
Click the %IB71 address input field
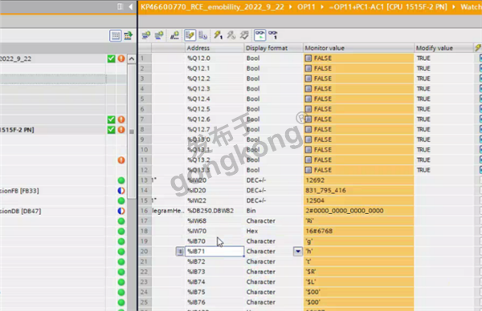tap(214, 252)
